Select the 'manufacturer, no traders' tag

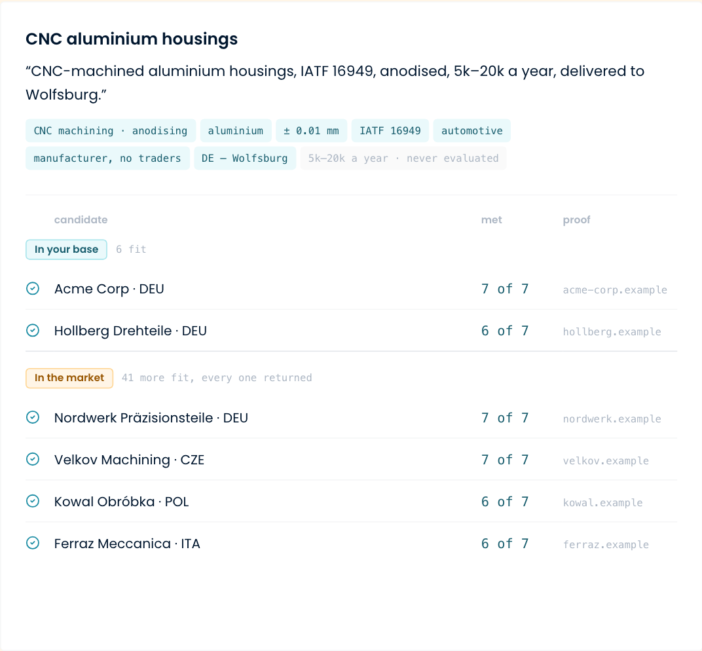107,158
